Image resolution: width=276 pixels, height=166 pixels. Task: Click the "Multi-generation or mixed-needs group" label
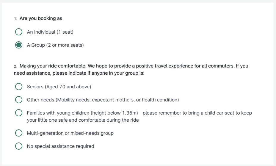tap(70, 133)
